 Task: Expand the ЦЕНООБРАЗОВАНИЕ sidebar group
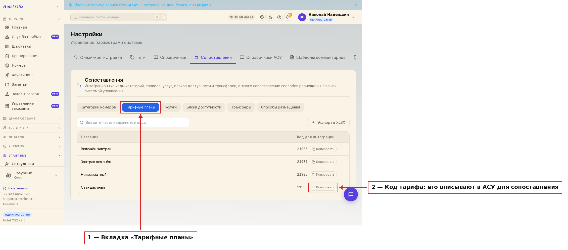pos(32,118)
